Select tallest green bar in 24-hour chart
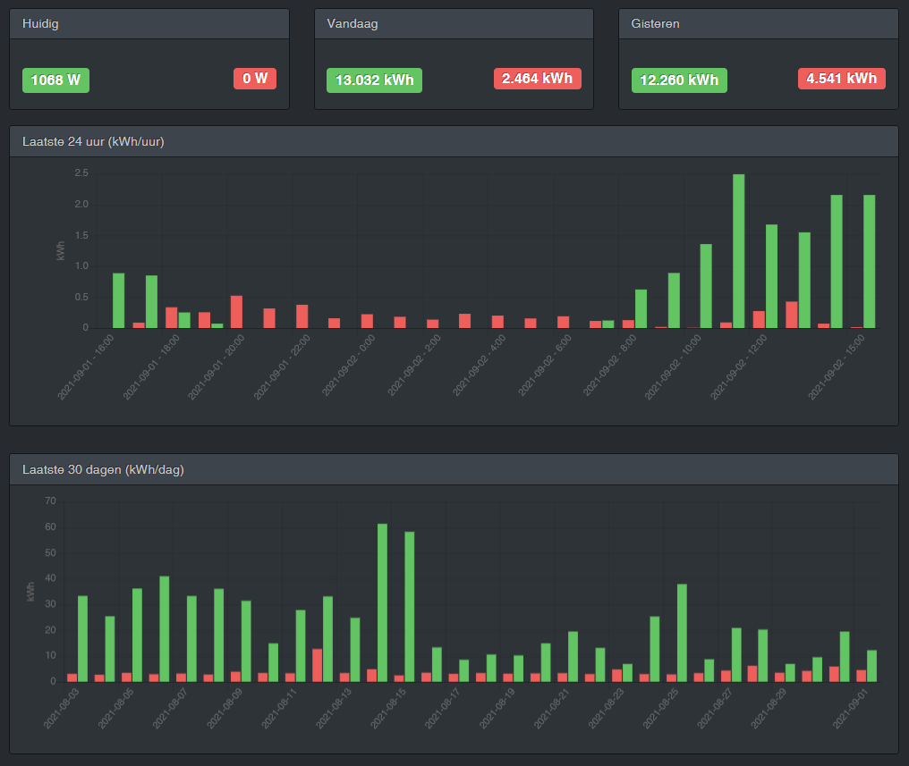The width and height of the screenshot is (909, 766). tap(739, 251)
